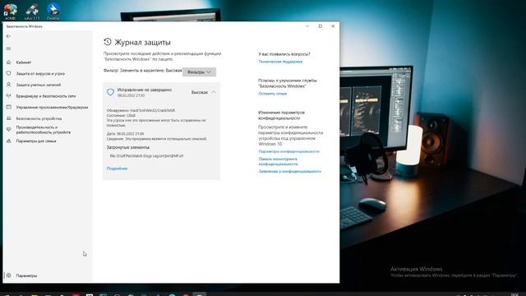Click the Затронутые элементы heading

[x=128, y=147]
